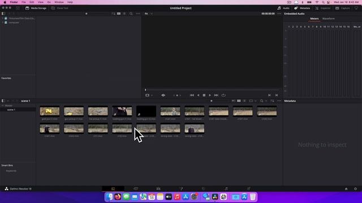Toggle media storage sidebar layout icon
This screenshot has width=362, height=203.
pos(3,14)
